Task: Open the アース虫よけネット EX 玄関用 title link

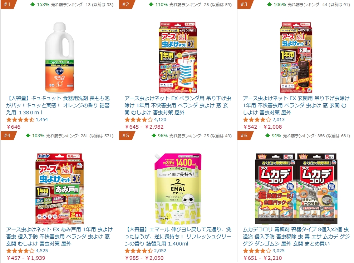Action: [296, 105]
